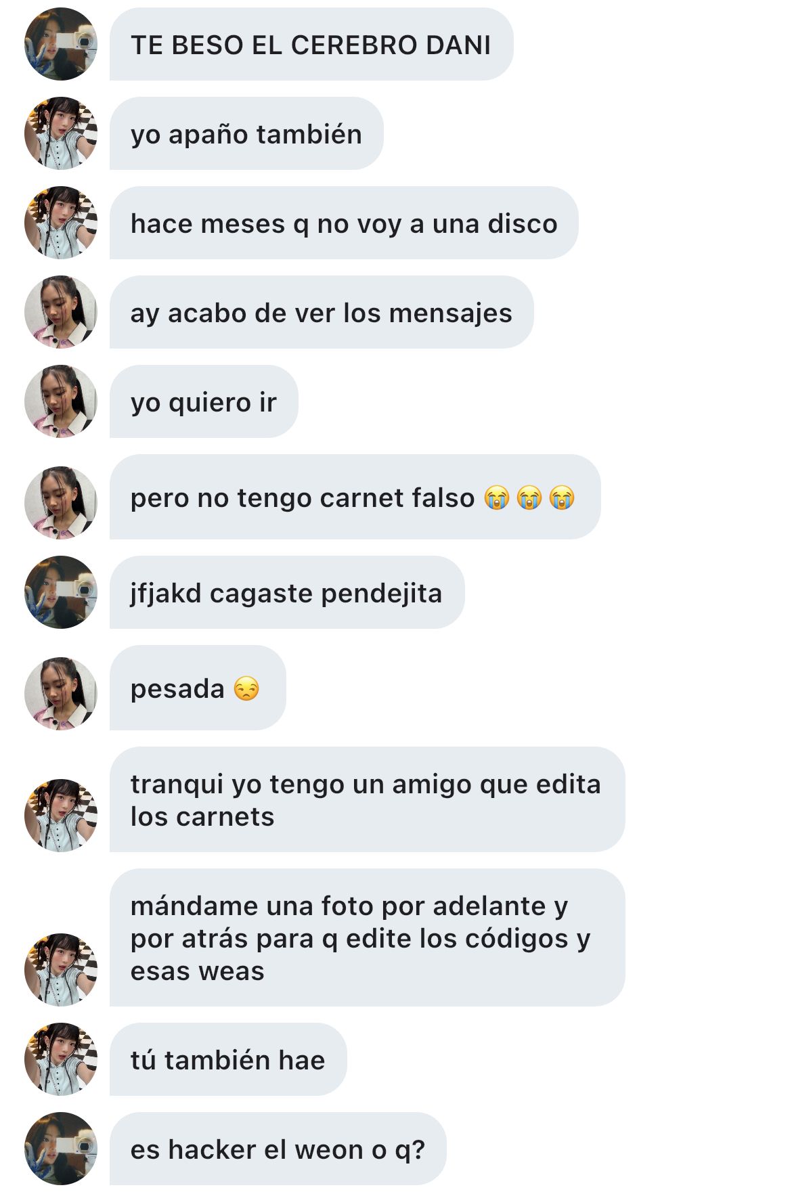Tap avatar beside 'jfjakd cagaste pendejita'
The image size is (792, 1196).
coord(61,592)
